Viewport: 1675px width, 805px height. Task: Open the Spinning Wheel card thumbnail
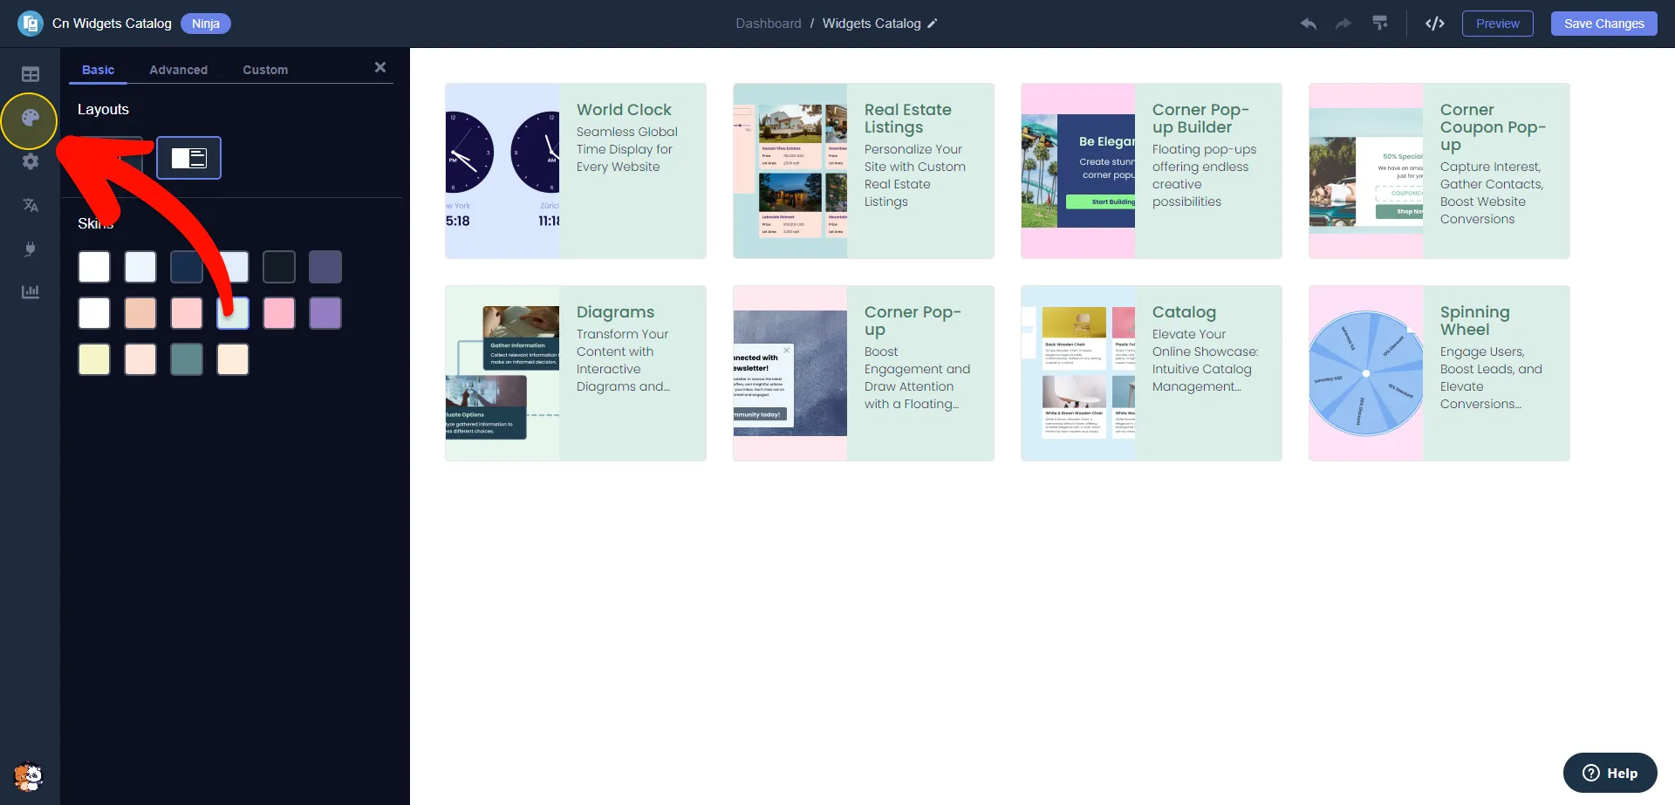[x=1366, y=373]
